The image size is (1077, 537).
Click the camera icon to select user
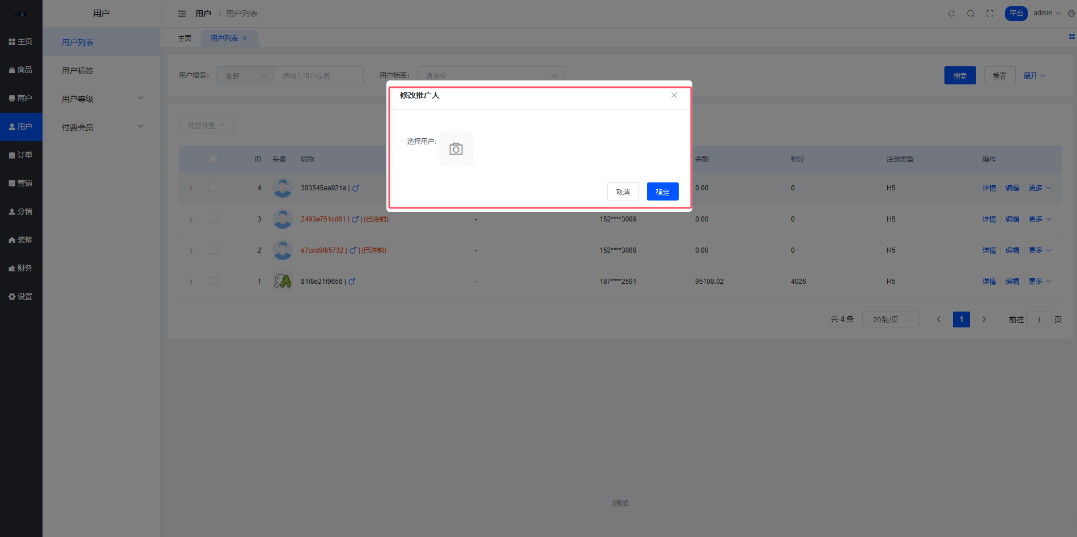(x=456, y=149)
